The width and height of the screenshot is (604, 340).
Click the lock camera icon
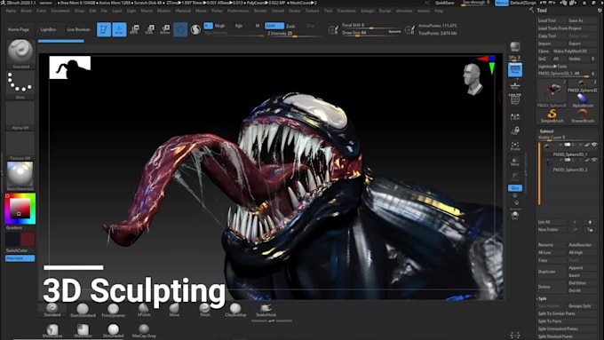coord(515,130)
